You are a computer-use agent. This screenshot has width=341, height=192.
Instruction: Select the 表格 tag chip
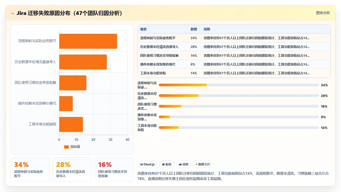tap(167, 164)
